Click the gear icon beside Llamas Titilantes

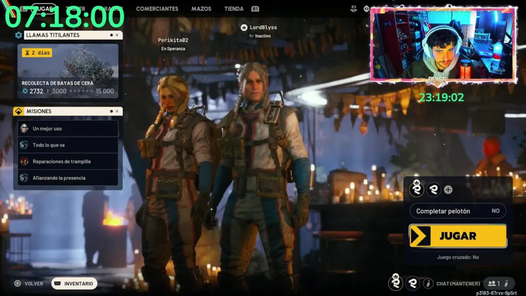click(x=18, y=35)
